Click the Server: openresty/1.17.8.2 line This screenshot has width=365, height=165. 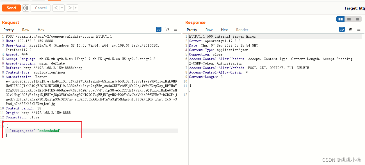point(215,41)
